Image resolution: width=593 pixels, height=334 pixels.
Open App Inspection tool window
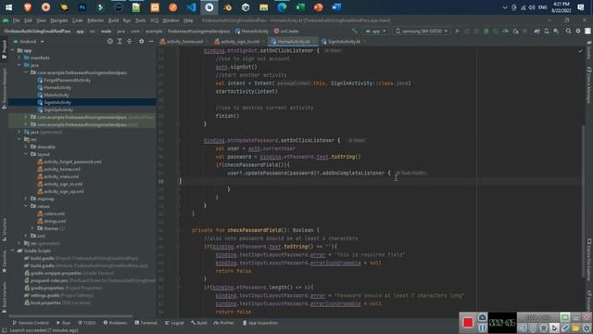point(260,323)
